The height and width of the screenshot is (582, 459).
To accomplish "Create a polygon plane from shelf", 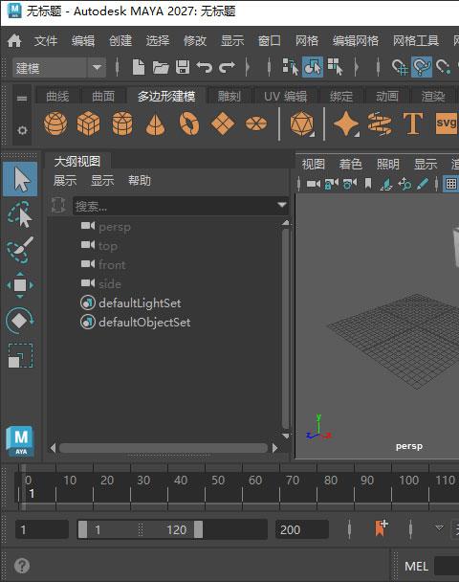I will (223, 123).
